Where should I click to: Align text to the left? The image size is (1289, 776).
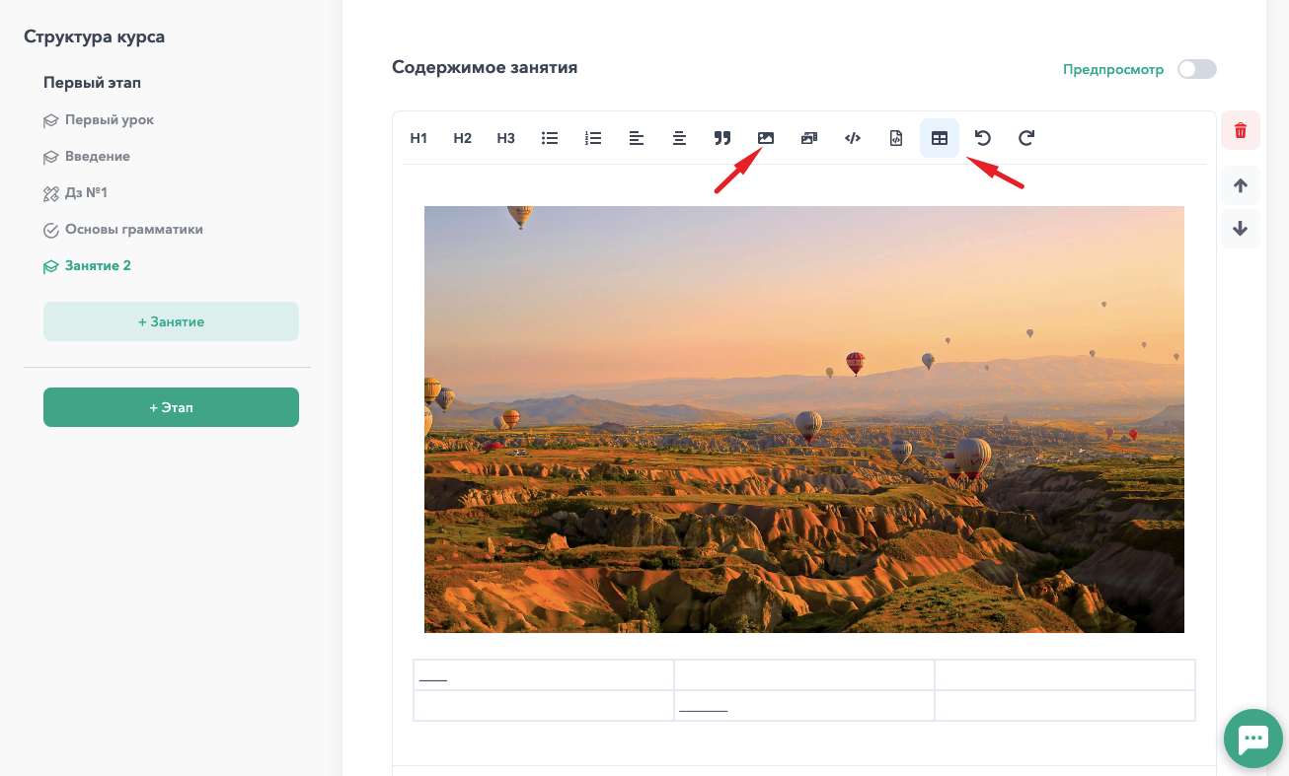[x=637, y=138]
